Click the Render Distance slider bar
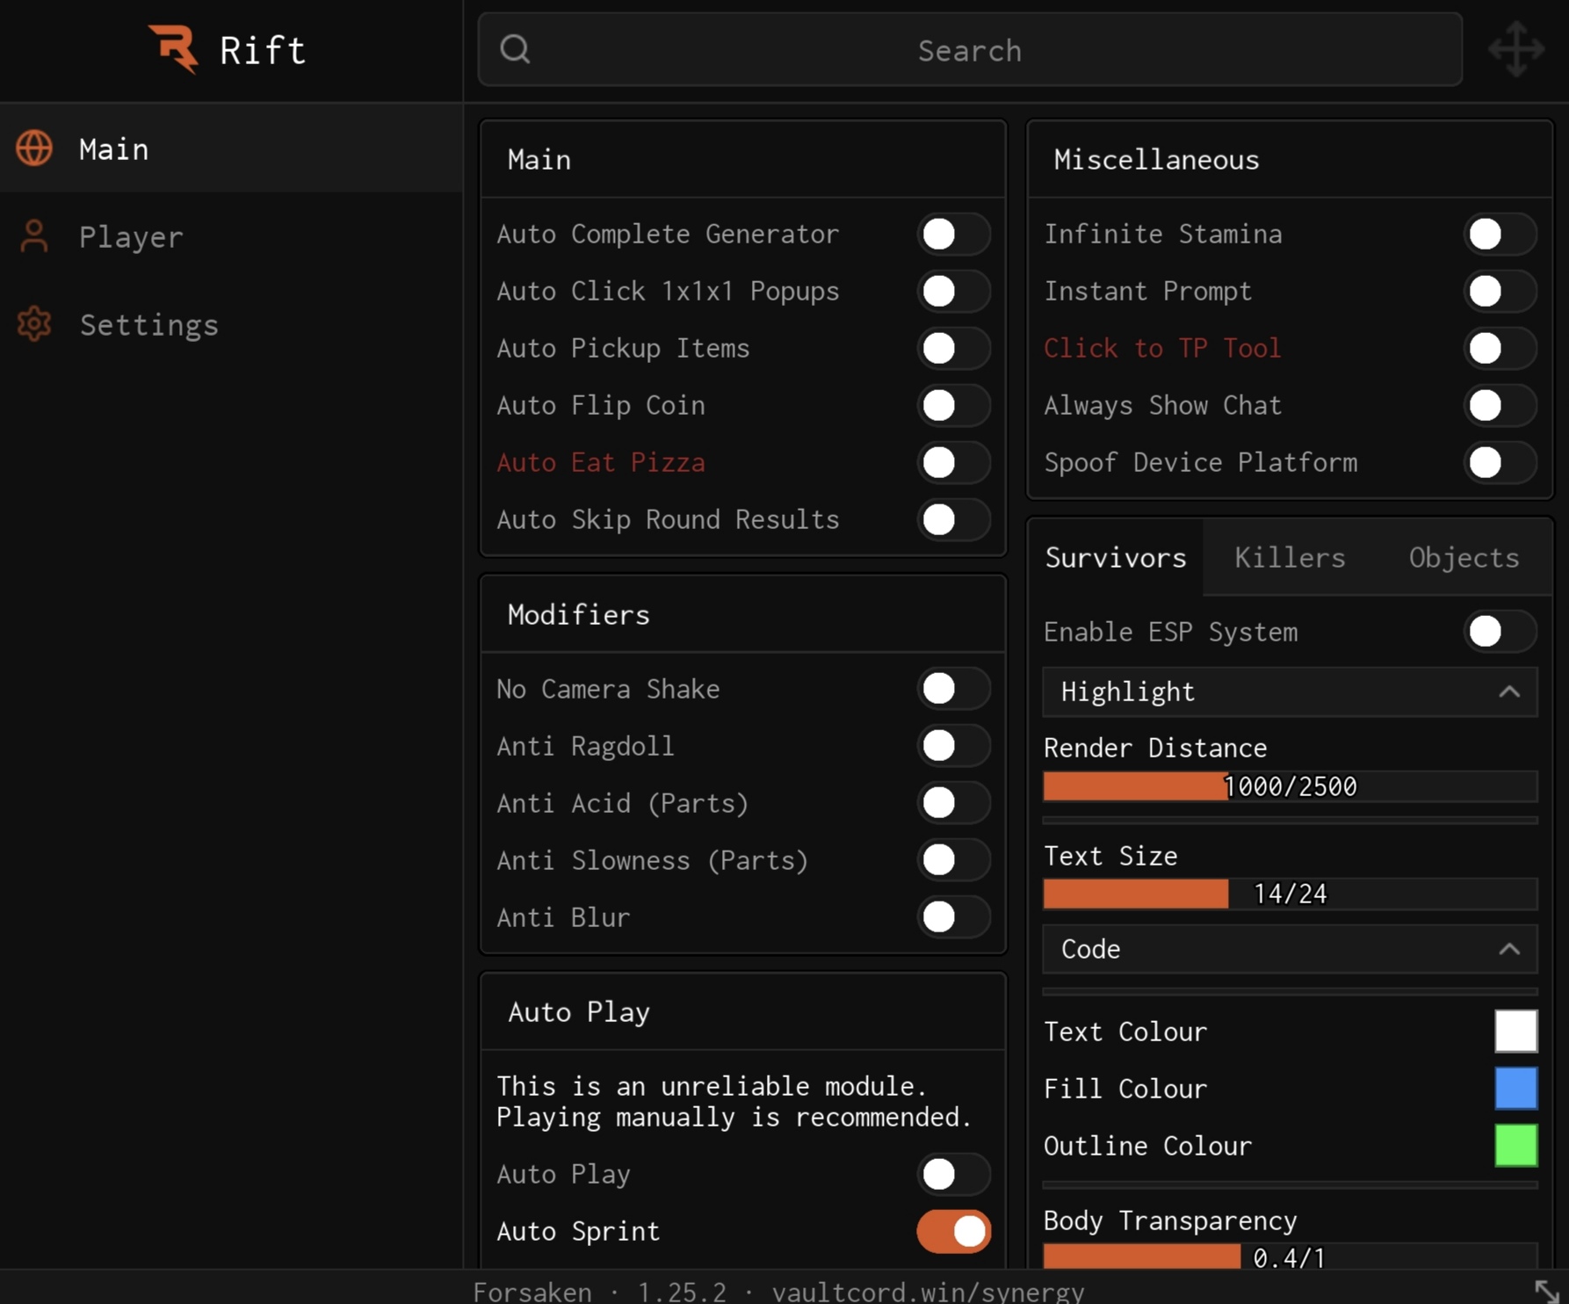This screenshot has width=1569, height=1304. tap(1289, 786)
